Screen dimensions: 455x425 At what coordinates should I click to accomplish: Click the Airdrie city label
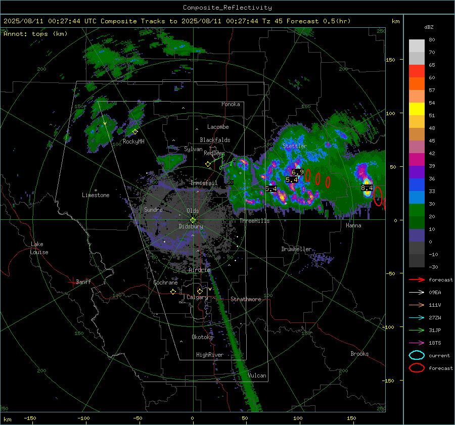pyautogui.click(x=199, y=270)
